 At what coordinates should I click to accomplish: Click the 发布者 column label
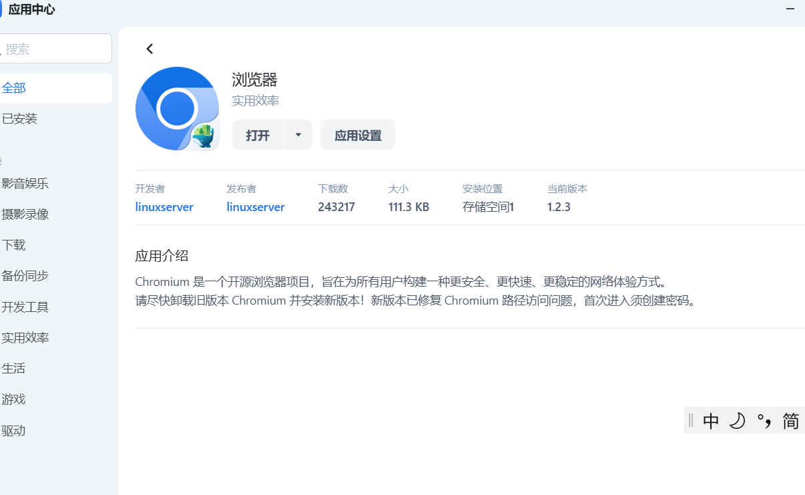click(241, 189)
